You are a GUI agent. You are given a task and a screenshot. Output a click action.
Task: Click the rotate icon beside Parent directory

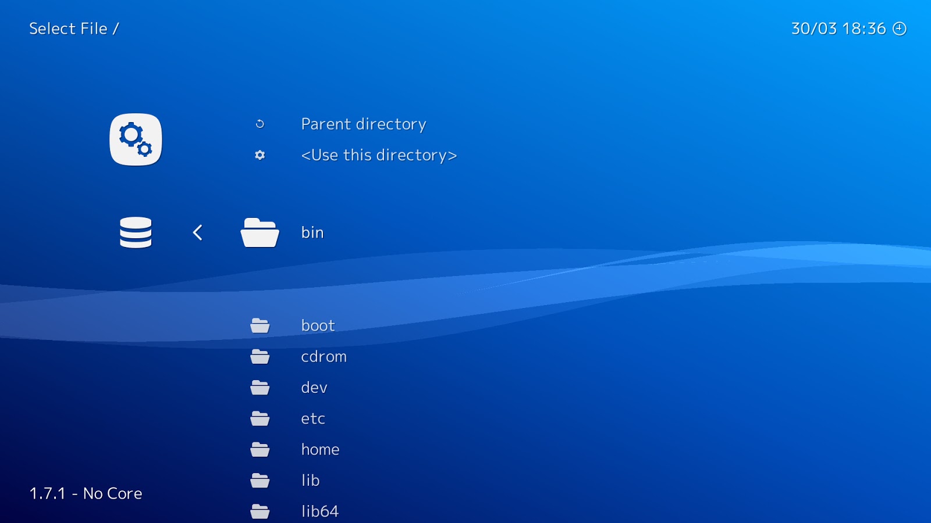tap(260, 124)
